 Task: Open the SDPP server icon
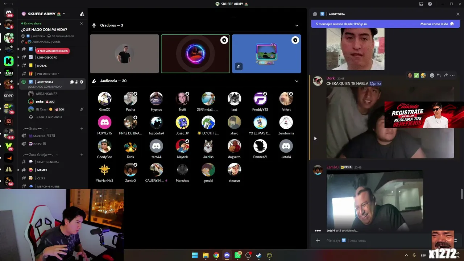(x=9, y=96)
